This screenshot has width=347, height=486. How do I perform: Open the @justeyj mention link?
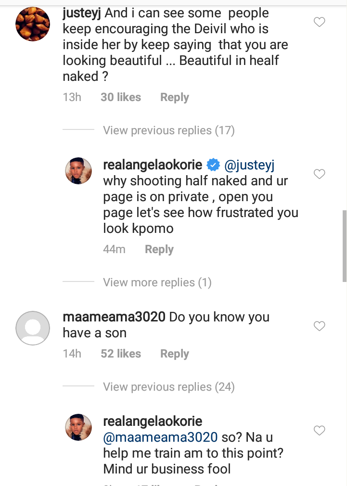click(249, 166)
